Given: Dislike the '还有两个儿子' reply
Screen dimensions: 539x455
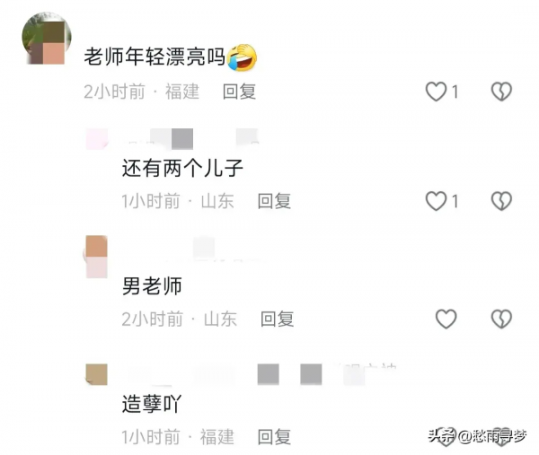Looking at the screenshot, I should tap(501, 201).
